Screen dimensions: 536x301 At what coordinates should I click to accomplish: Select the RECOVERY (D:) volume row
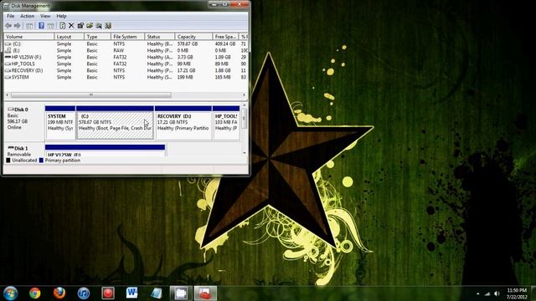126,70
